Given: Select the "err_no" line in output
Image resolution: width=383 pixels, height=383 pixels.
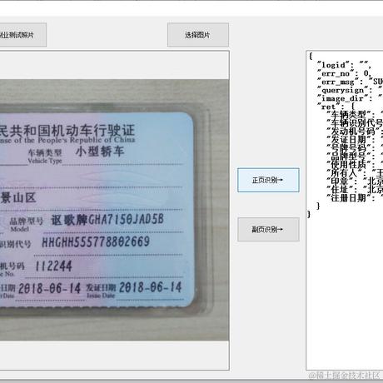Looking at the screenshot, I should click(345, 73).
